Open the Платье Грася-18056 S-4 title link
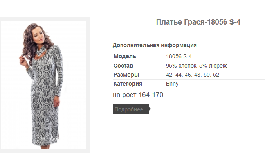Viewport: 265px width, 161px height. click(198, 22)
